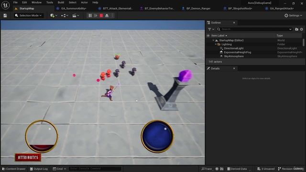Collapse the StartupMap (Editor) tree node

tap(213, 40)
